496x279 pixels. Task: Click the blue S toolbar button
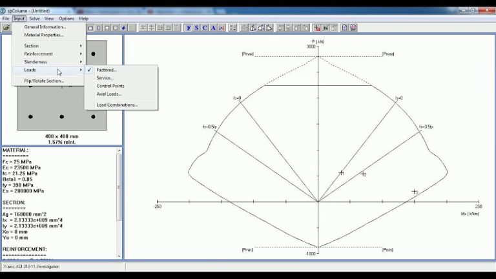pos(197,28)
